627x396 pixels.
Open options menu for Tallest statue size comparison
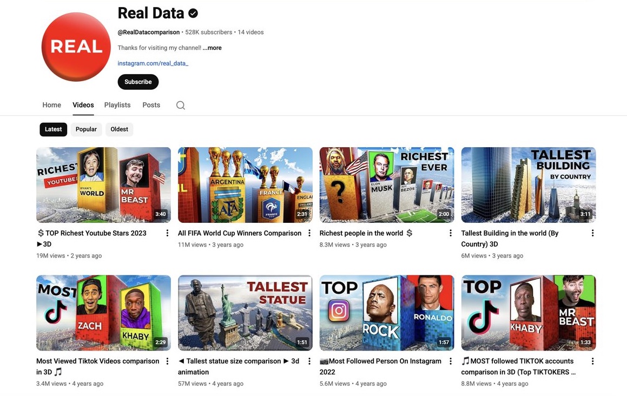(309, 361)
